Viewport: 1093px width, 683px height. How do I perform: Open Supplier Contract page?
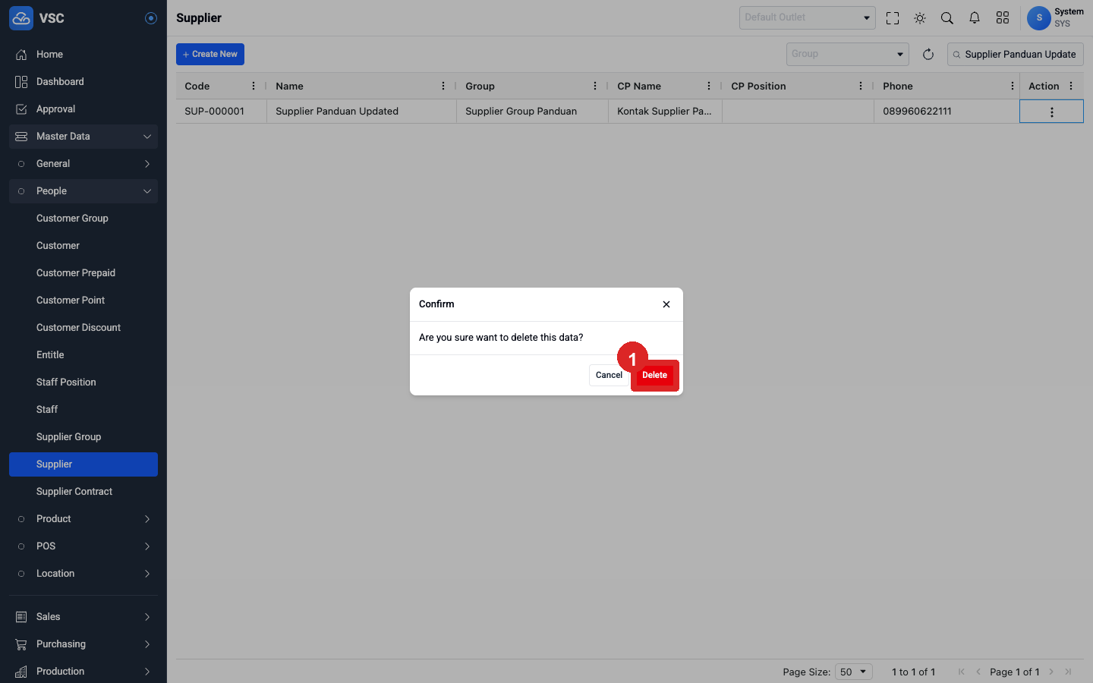click(83, 492)
